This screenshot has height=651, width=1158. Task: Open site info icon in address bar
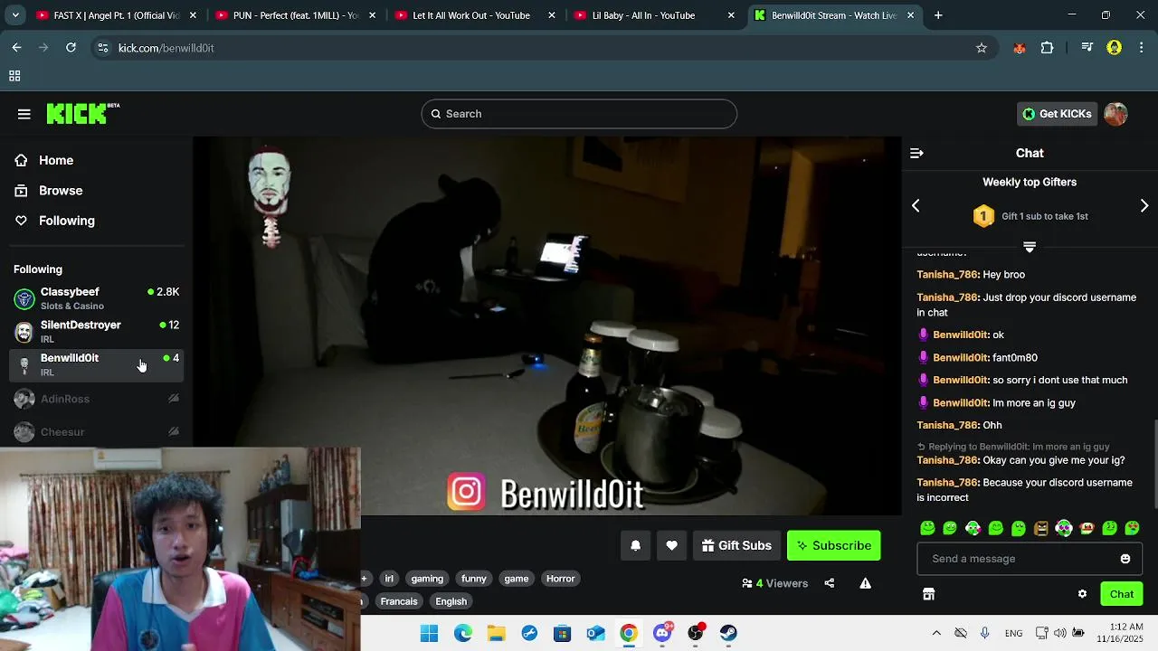102,48
